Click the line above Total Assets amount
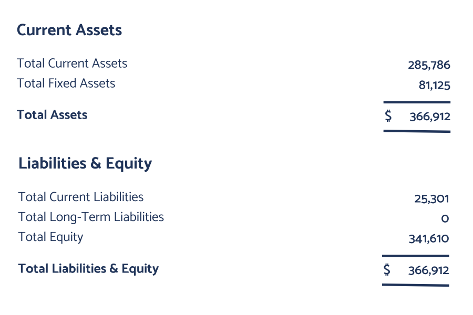This screenshot has width=473, height=315. pos(417,102)
